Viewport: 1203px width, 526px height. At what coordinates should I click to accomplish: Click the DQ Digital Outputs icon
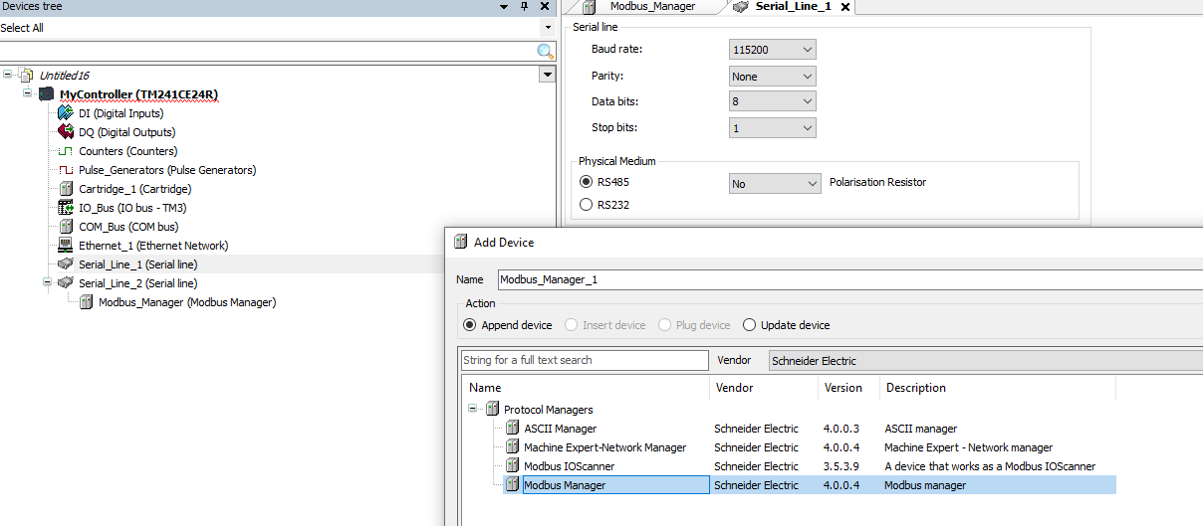coord(66,132)
